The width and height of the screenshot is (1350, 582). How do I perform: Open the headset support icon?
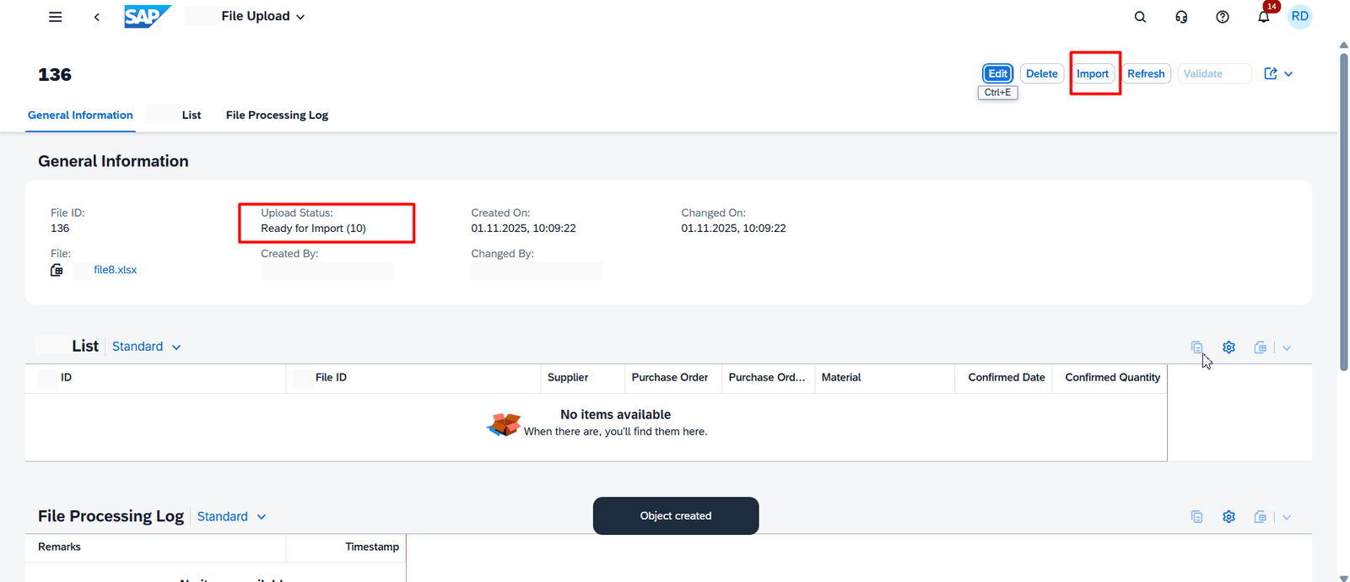(1181, 17)
